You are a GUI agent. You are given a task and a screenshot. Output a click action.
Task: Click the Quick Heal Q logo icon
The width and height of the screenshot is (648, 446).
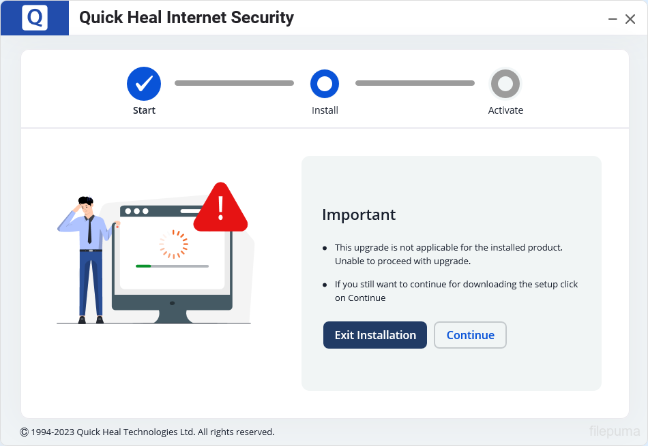click(34, 18)
